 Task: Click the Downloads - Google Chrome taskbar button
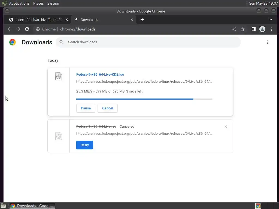[x=32, y=206]
